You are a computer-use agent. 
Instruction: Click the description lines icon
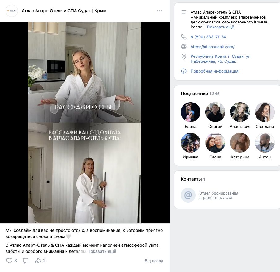[184, 12]
